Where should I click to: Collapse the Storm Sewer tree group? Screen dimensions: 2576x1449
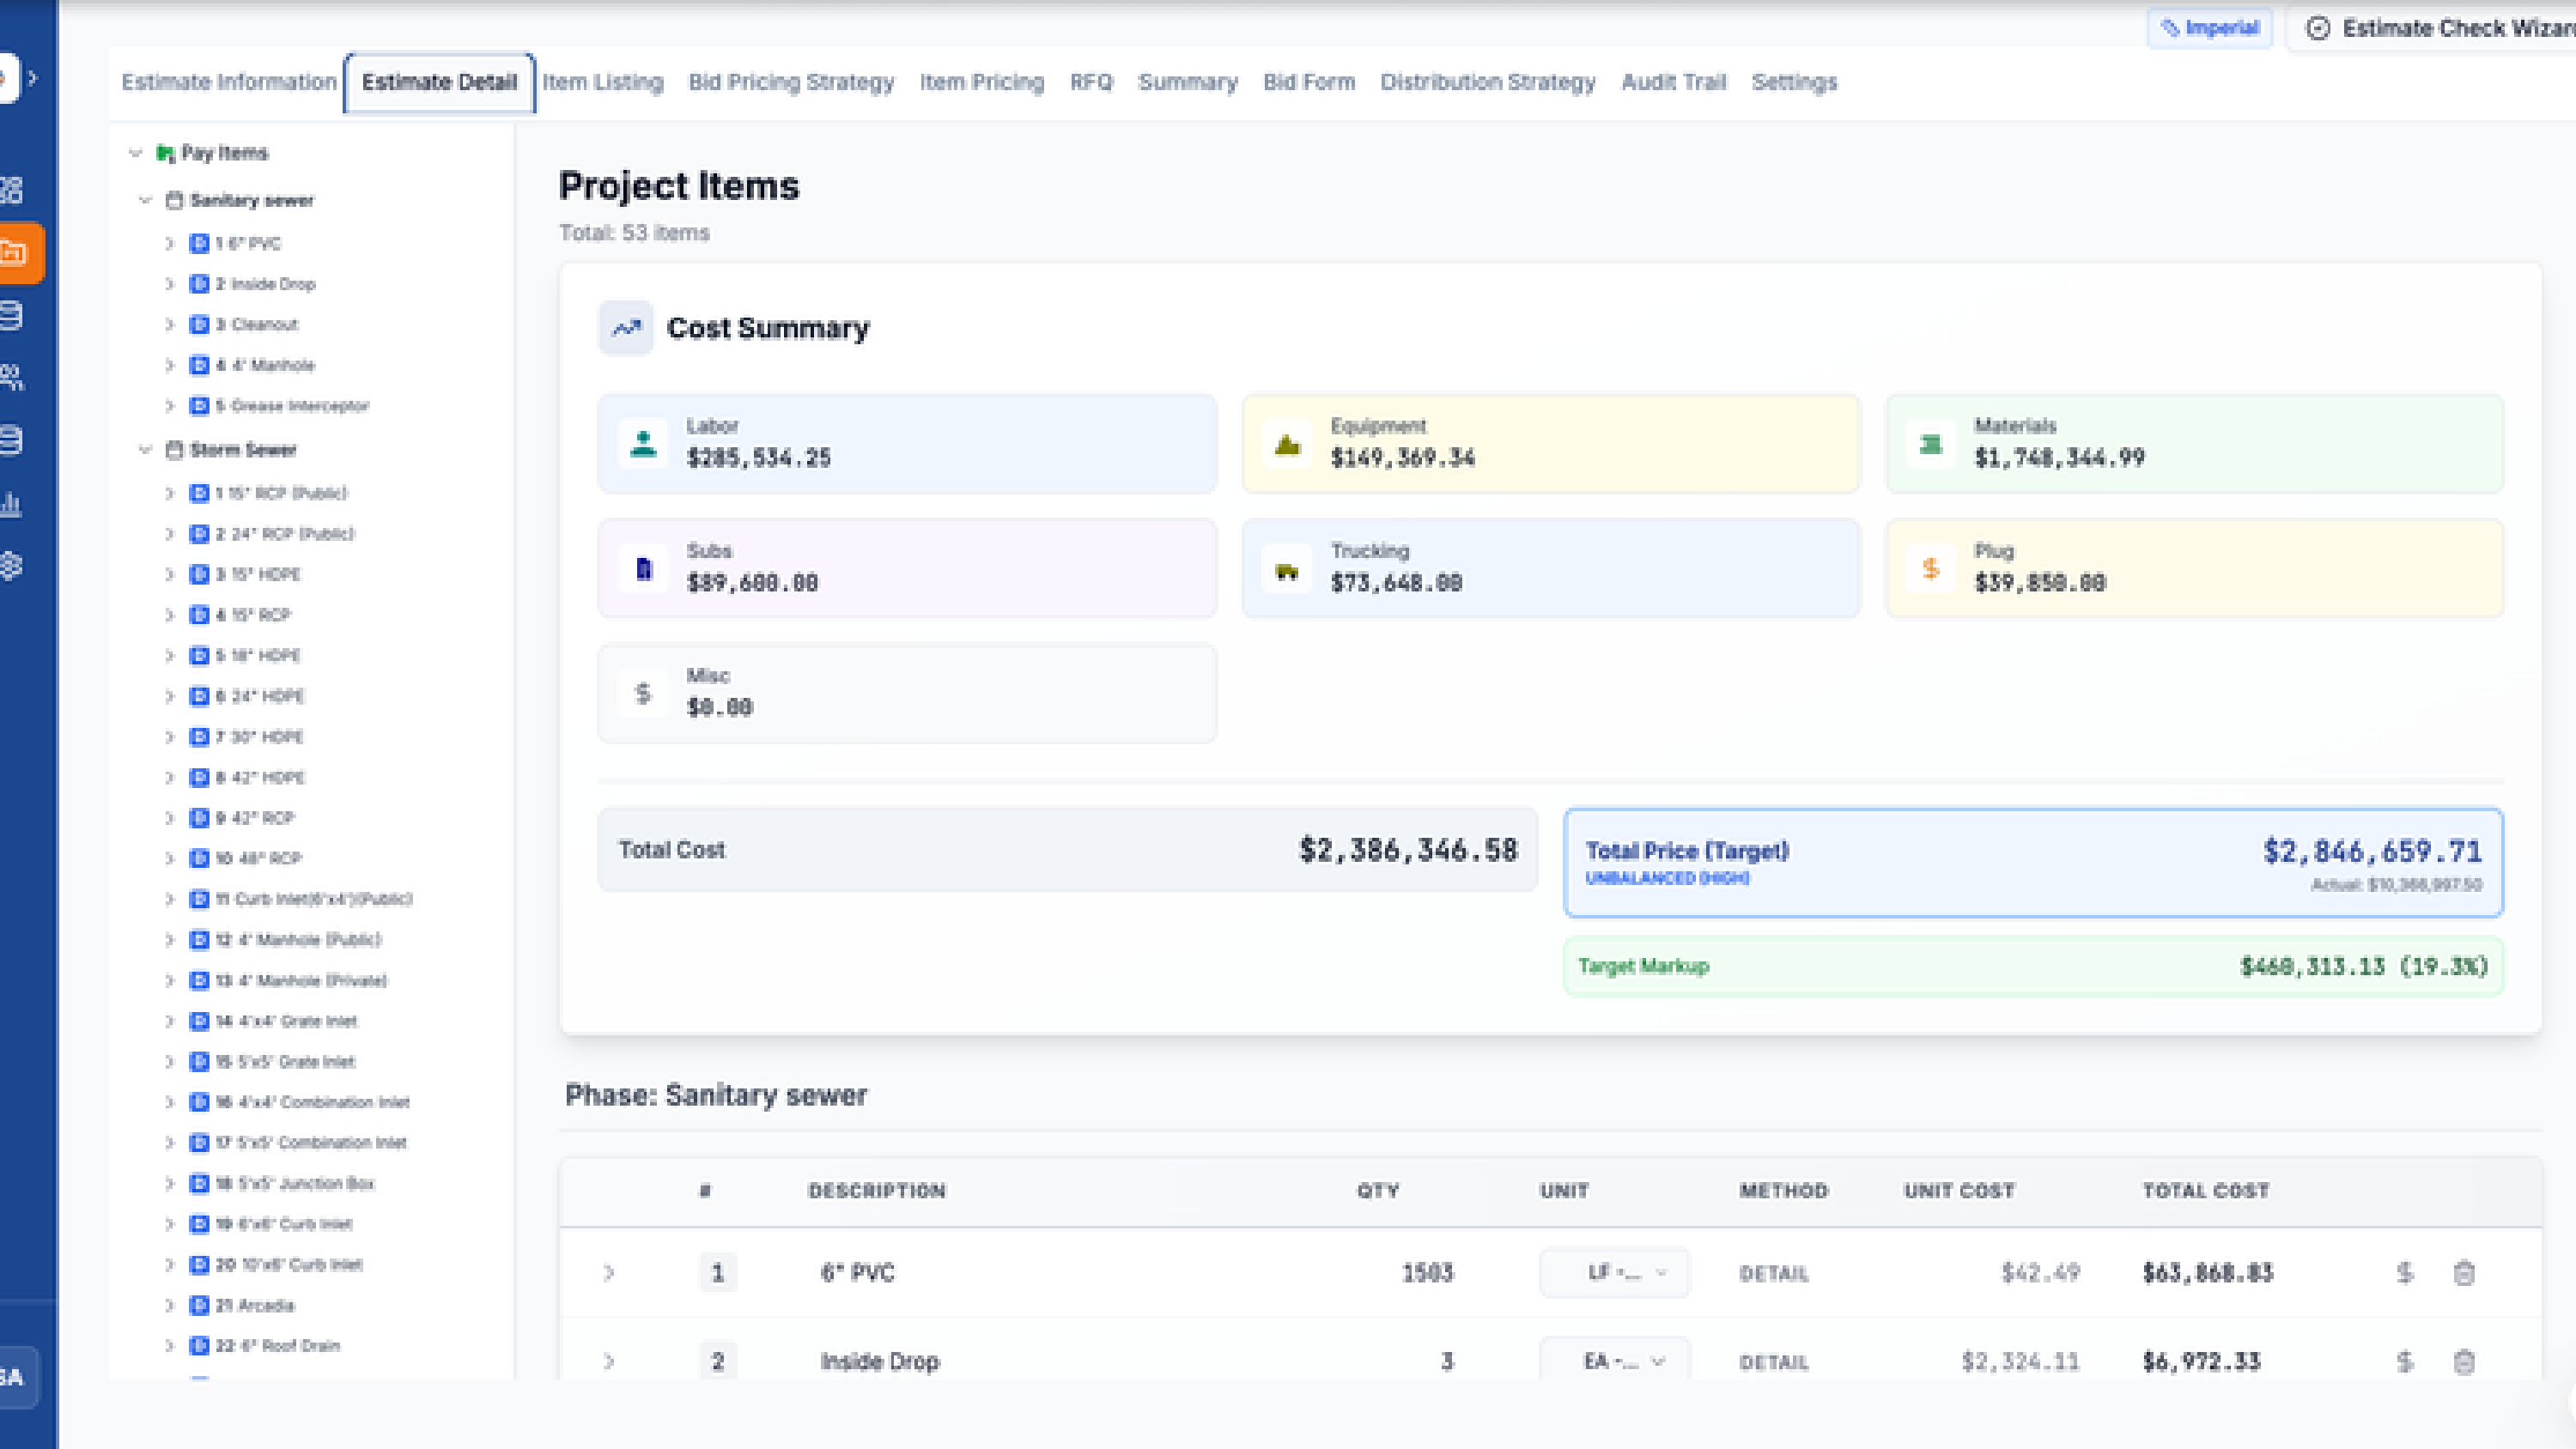pos(145,450)
